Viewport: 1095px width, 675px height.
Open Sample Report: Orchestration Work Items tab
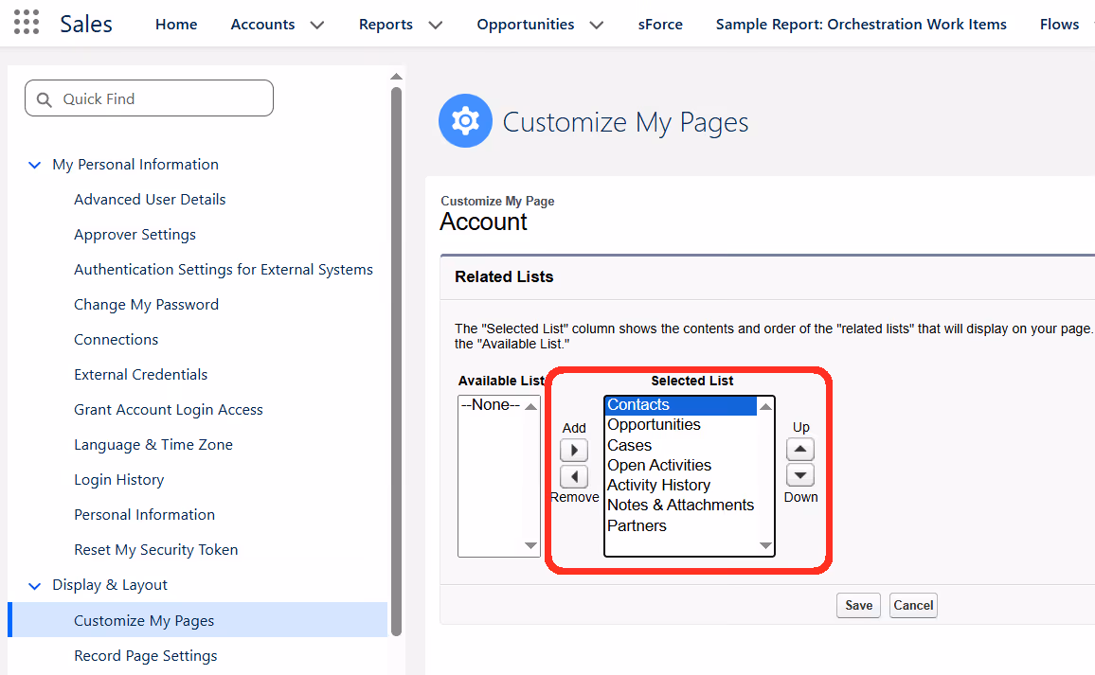(x=861, y=25)
